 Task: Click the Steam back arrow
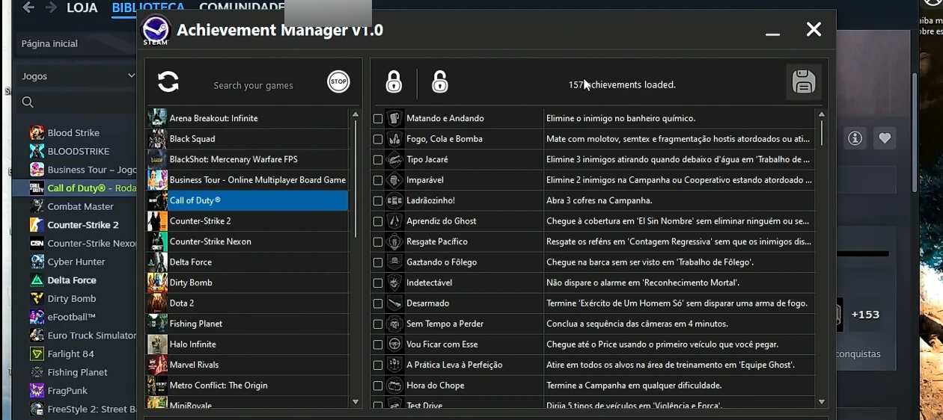[x=28, y=8]
